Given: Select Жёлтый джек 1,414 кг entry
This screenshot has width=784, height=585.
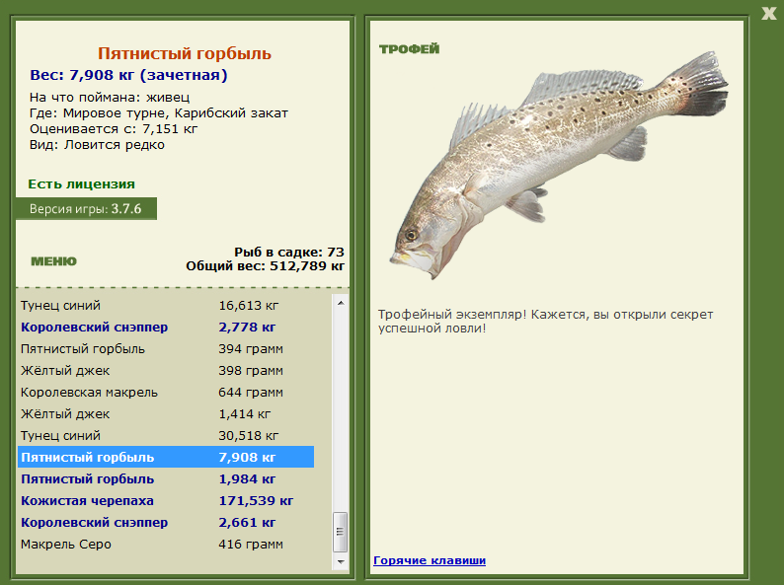Looking at the screenshot, I should point(166,414).
